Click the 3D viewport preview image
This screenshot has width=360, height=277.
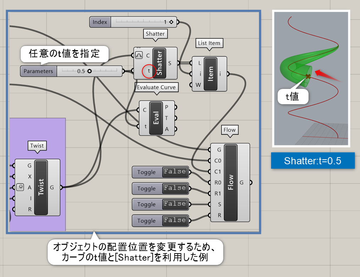pyautogui.click(x=311, y=78)
